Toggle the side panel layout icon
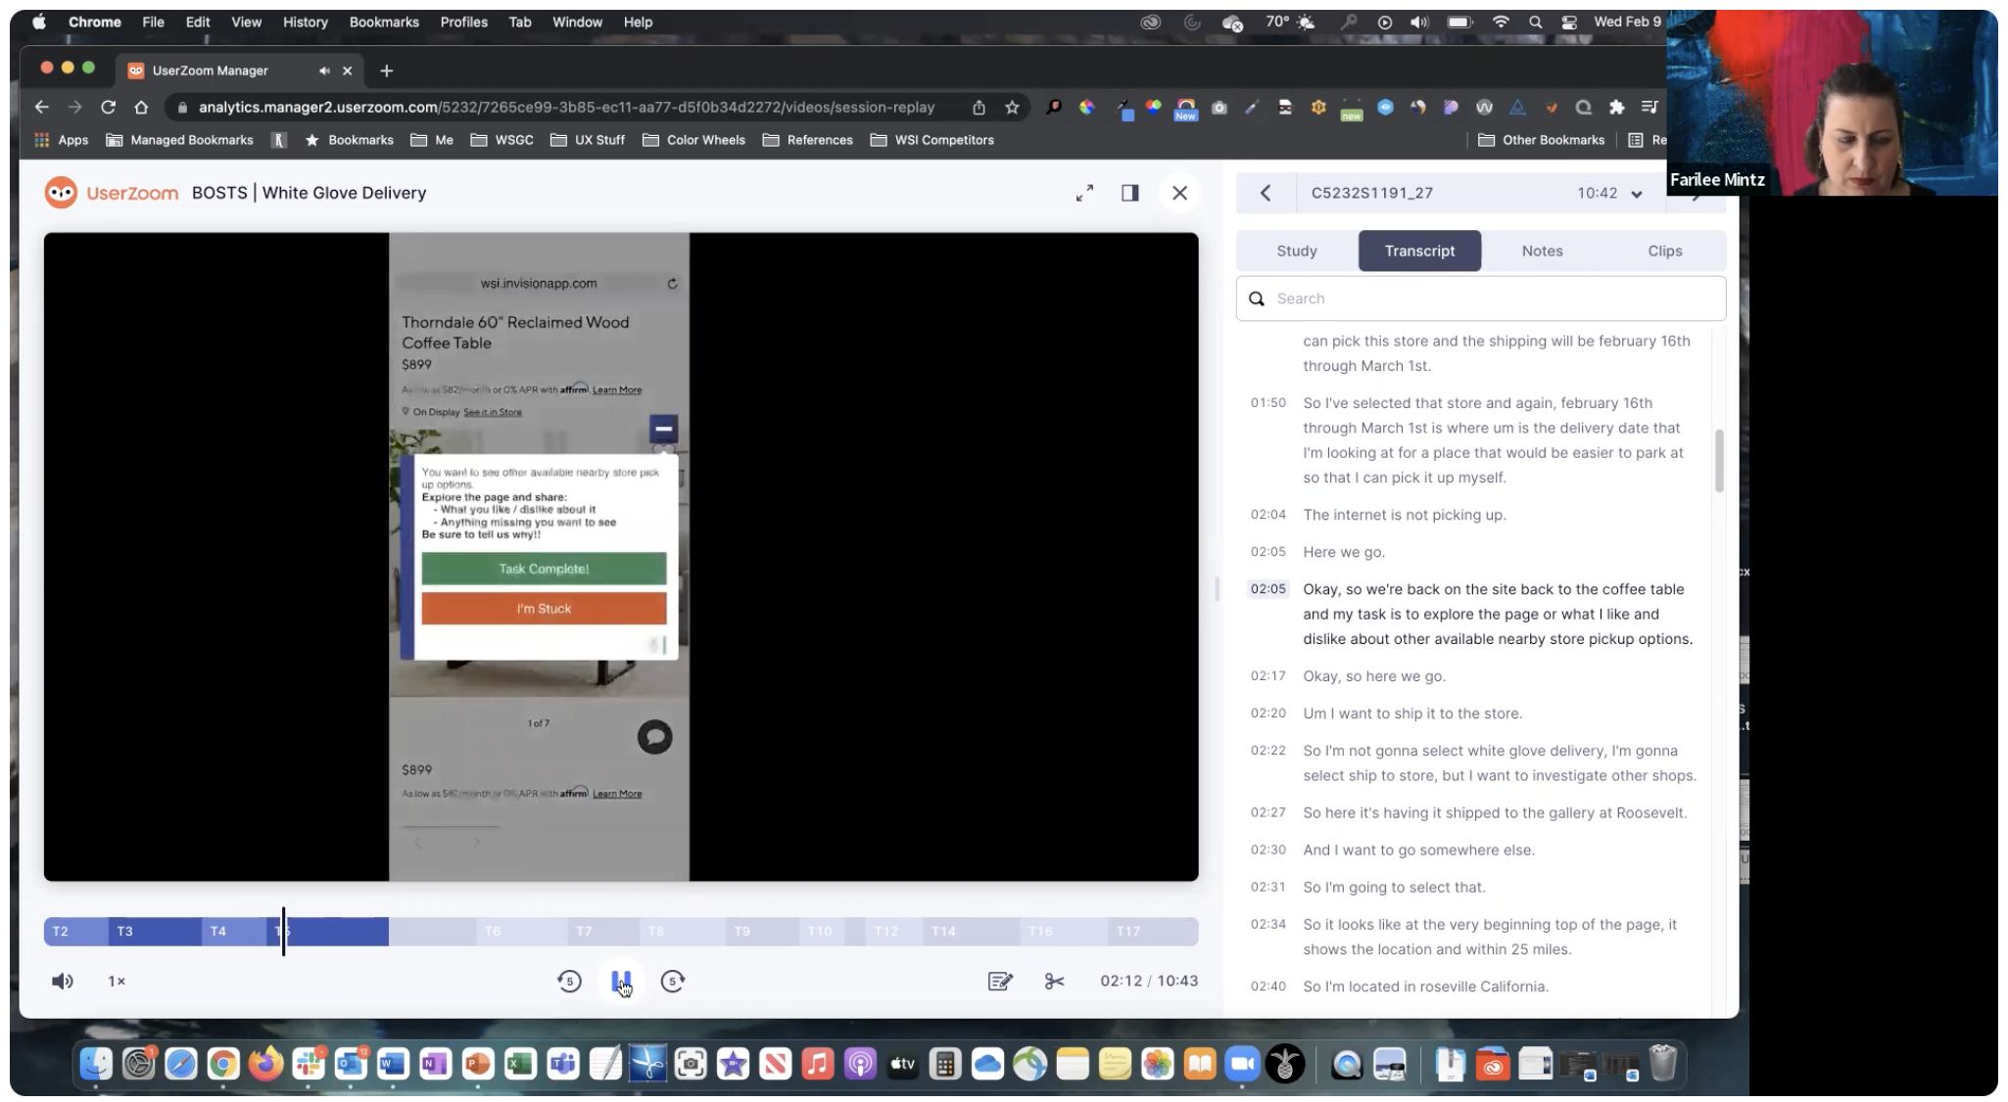This screenshot has width=2008, height=1102. (1129, 193)
